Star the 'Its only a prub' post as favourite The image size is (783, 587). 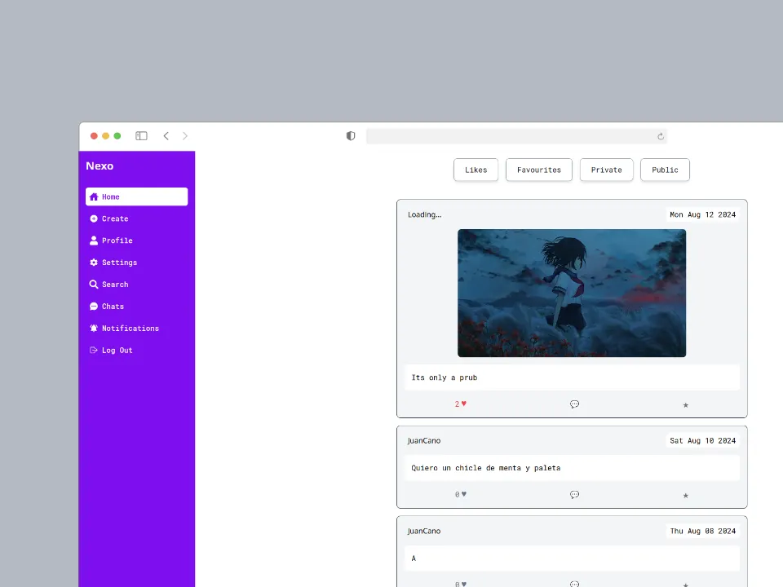point(685,404)
